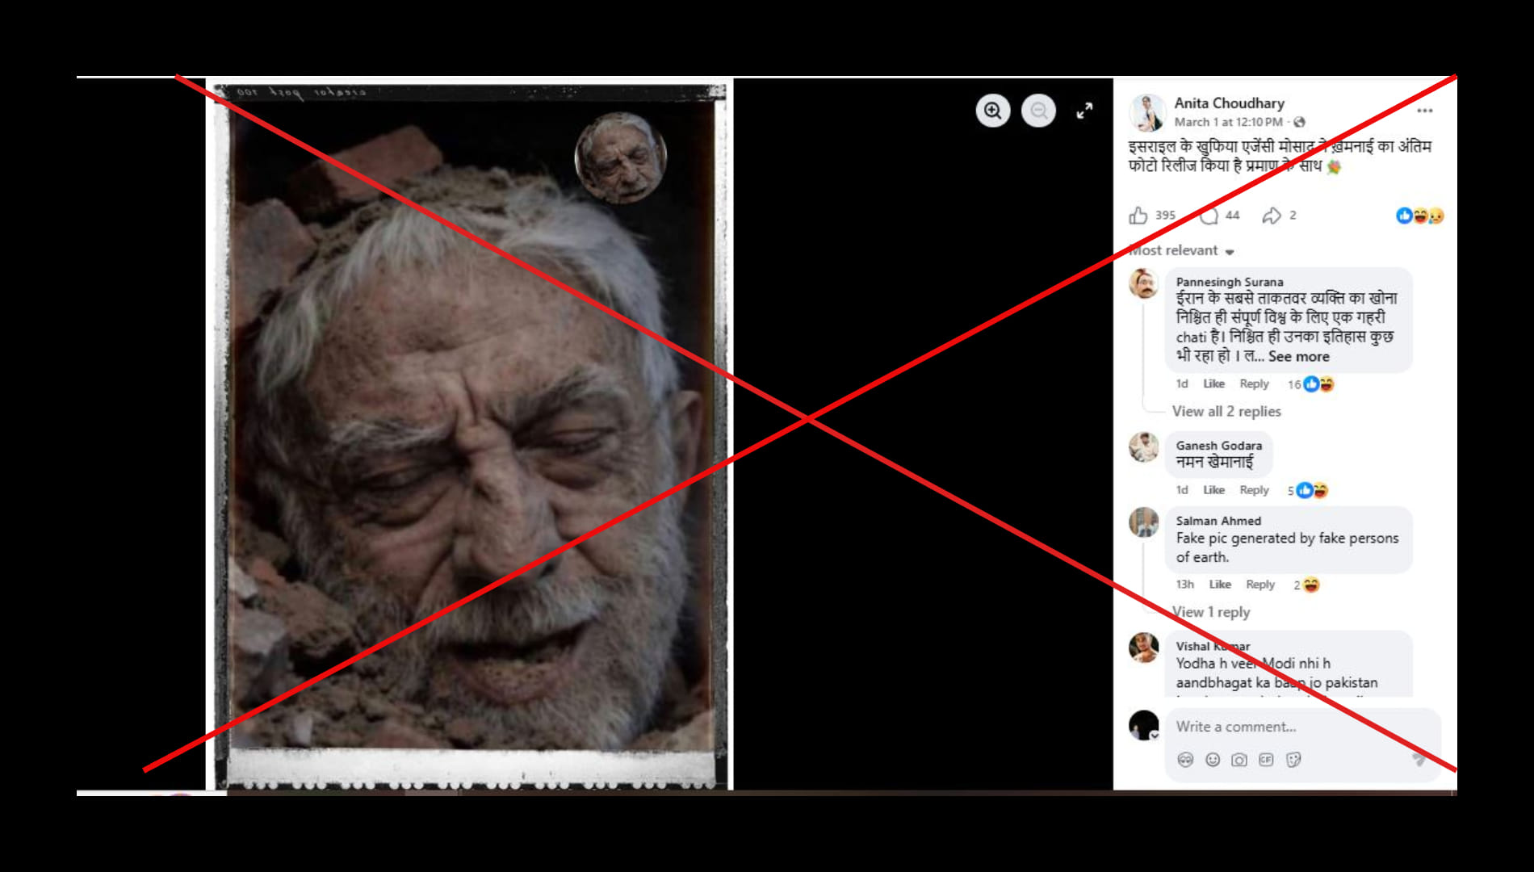The width and height of the screenshot is (1534, 872).
Task: Expand View all 2 replies
Action: pos(1226,412)
